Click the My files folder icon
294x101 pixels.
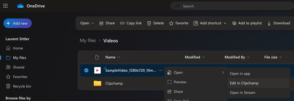[x=8, y=58]
